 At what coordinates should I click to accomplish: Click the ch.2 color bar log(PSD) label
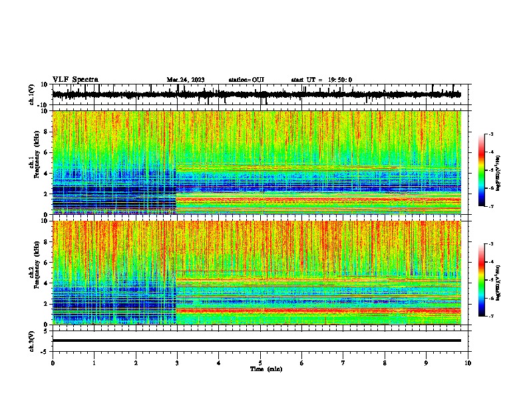498,283
